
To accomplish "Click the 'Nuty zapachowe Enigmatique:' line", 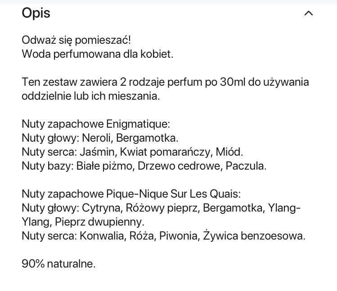I will [96, 124].
